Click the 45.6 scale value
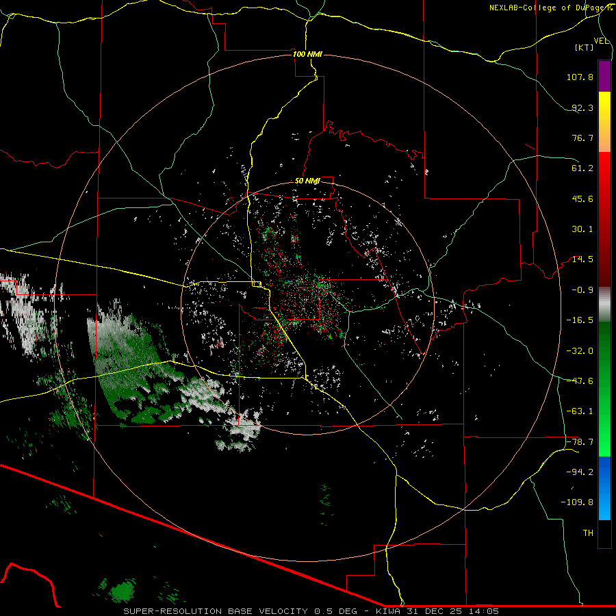The height and width of the screenshot is (616, 616). click(582, 198)
